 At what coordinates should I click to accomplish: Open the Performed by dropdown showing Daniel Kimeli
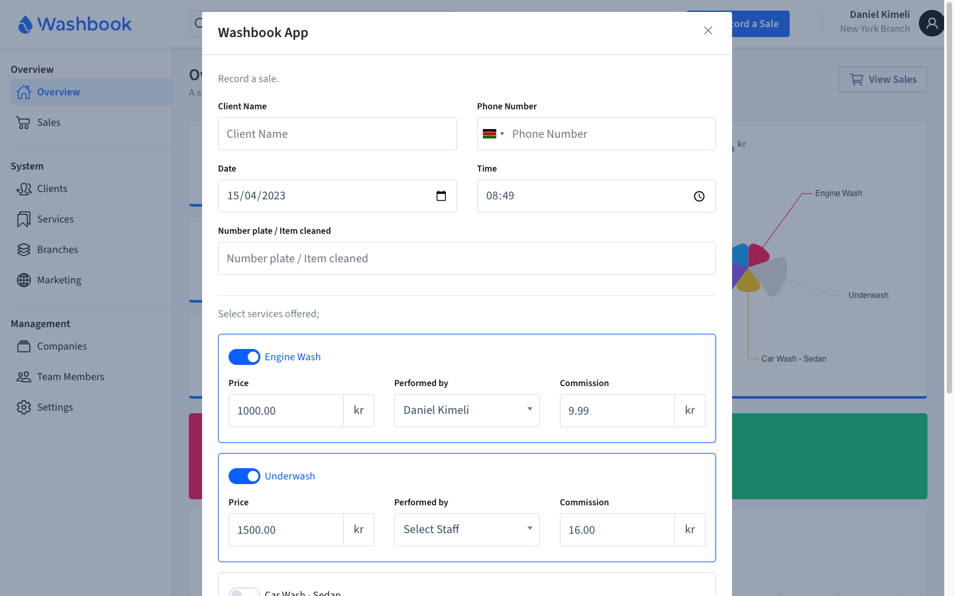click(466, 411)
